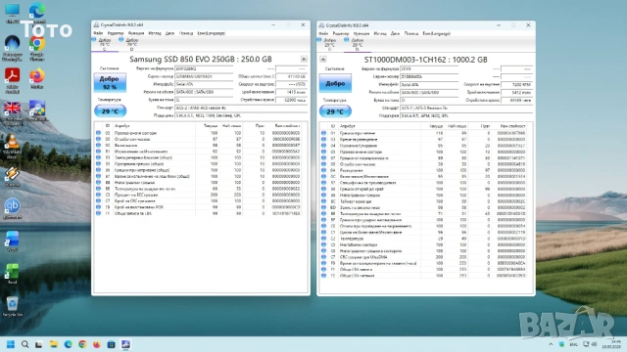Open Файл menu in Samsung SSD window
This screenshot has height=352, width=627.
[98, 33]
